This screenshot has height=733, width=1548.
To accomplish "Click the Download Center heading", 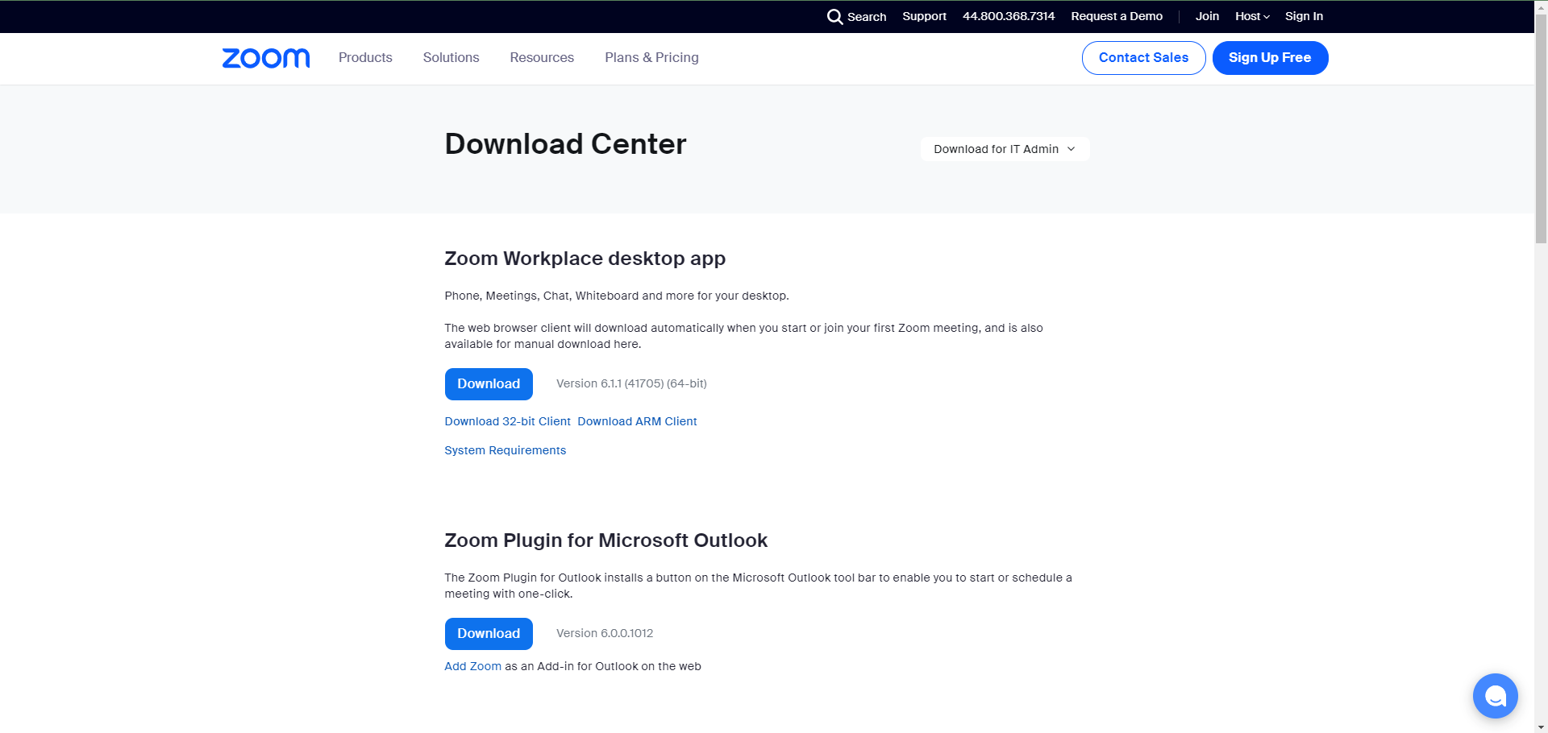I will (565, 144).
